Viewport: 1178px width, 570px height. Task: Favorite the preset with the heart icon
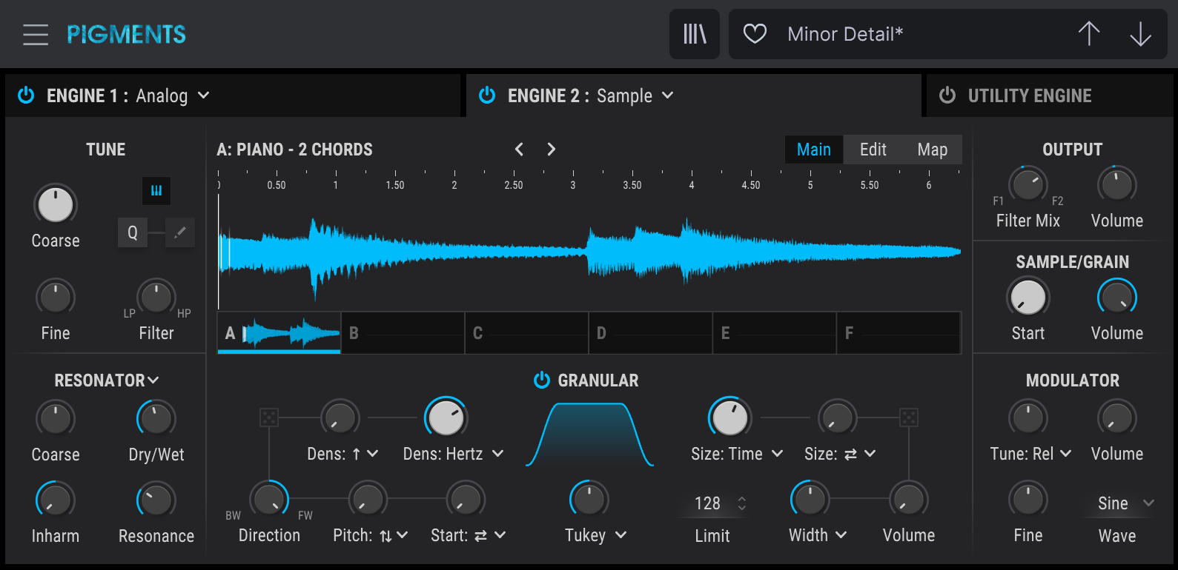[x=755, y=34]
